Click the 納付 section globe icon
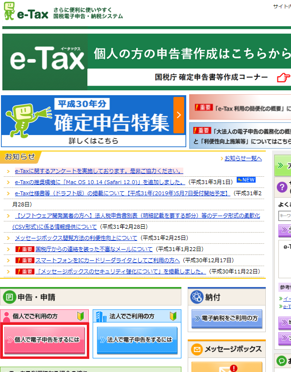 (x=197, y=297)
